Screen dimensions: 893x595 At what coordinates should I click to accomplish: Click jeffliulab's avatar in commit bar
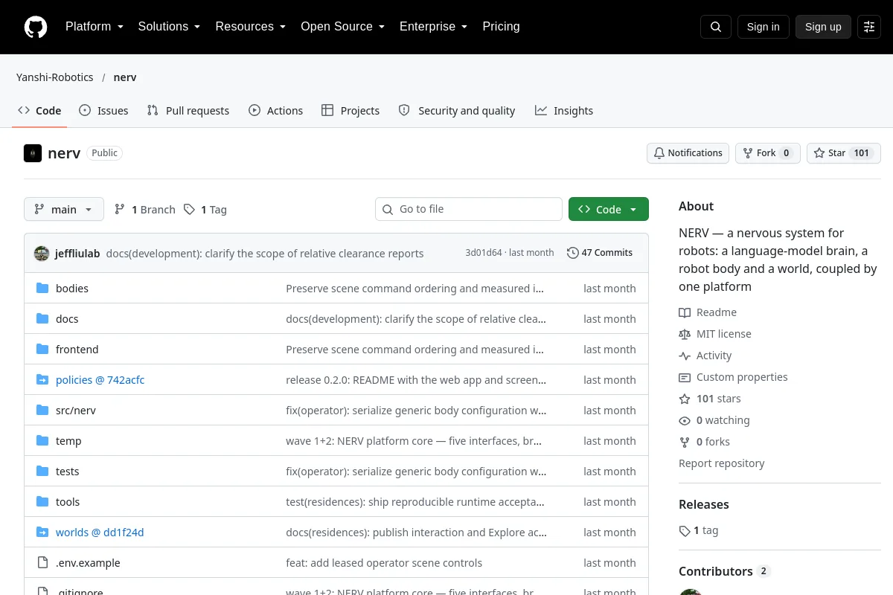pyautogui.click(x=42, y=253)
